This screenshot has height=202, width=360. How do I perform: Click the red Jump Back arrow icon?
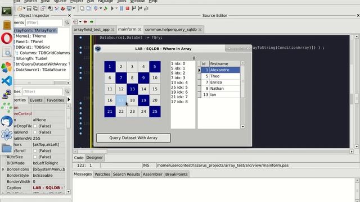pos(85,22)
